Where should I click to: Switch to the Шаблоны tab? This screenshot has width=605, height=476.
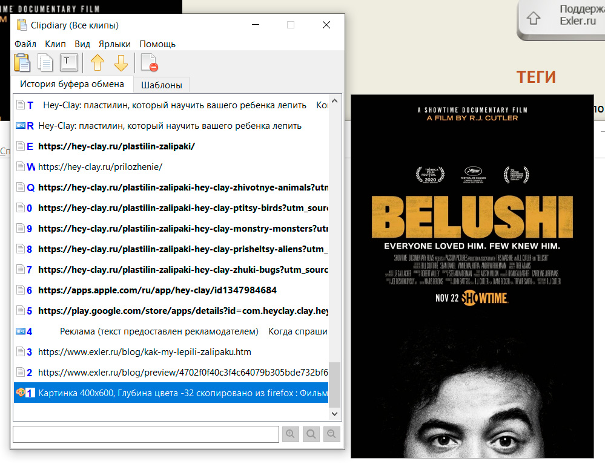(161, 85)
